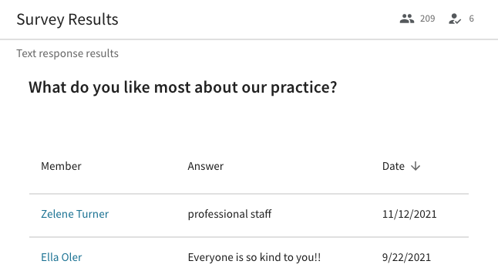The width and height of the screenshot is (498, 278).
Task: Open Zelene Turner's member profile
Action: (x=75, y=214)
